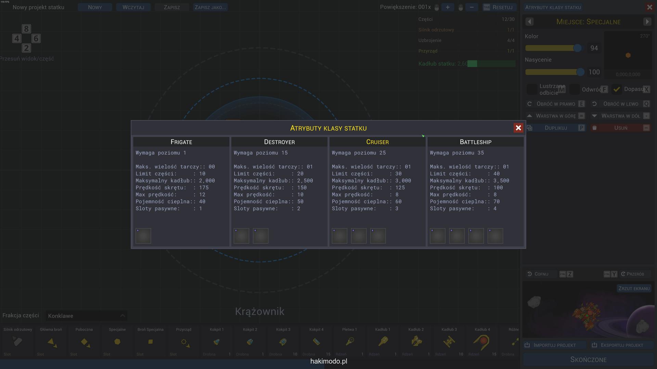The width and height of the screenshot is (657, 369).
Task: Close the Atrybuty klasy statku dialog
Action: (x=518, y=128)
